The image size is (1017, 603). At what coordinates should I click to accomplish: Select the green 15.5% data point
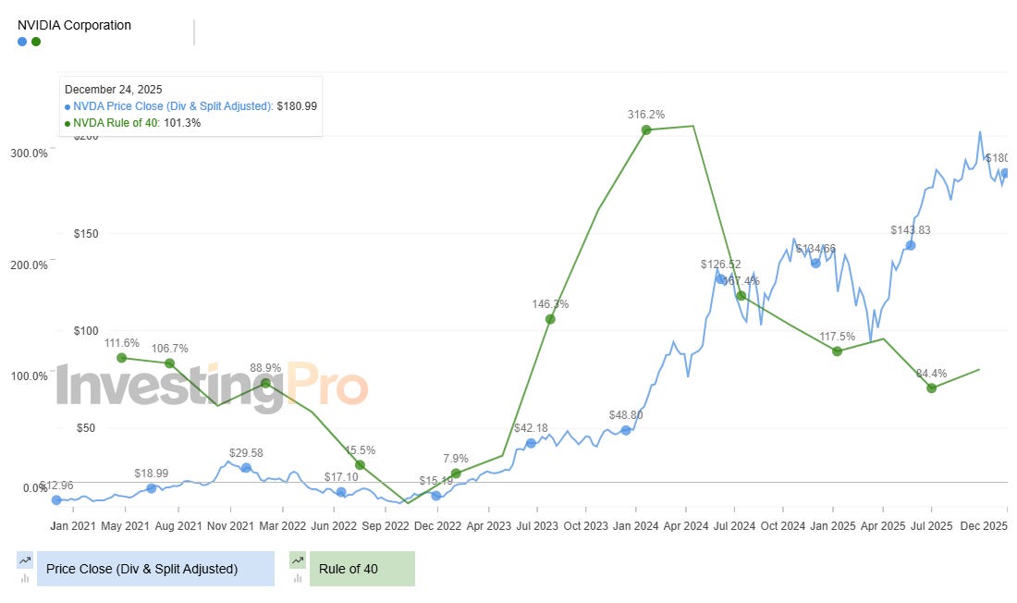tap(360, 465)
